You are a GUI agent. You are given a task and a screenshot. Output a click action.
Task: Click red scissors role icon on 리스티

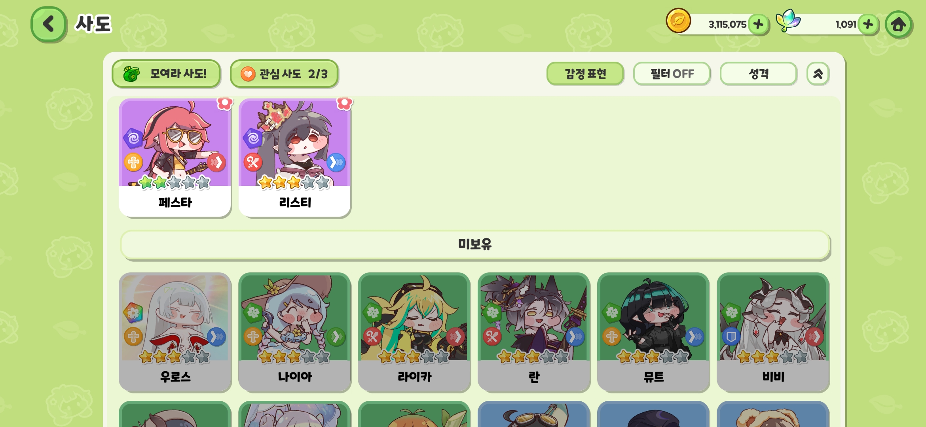coord(253,162)
